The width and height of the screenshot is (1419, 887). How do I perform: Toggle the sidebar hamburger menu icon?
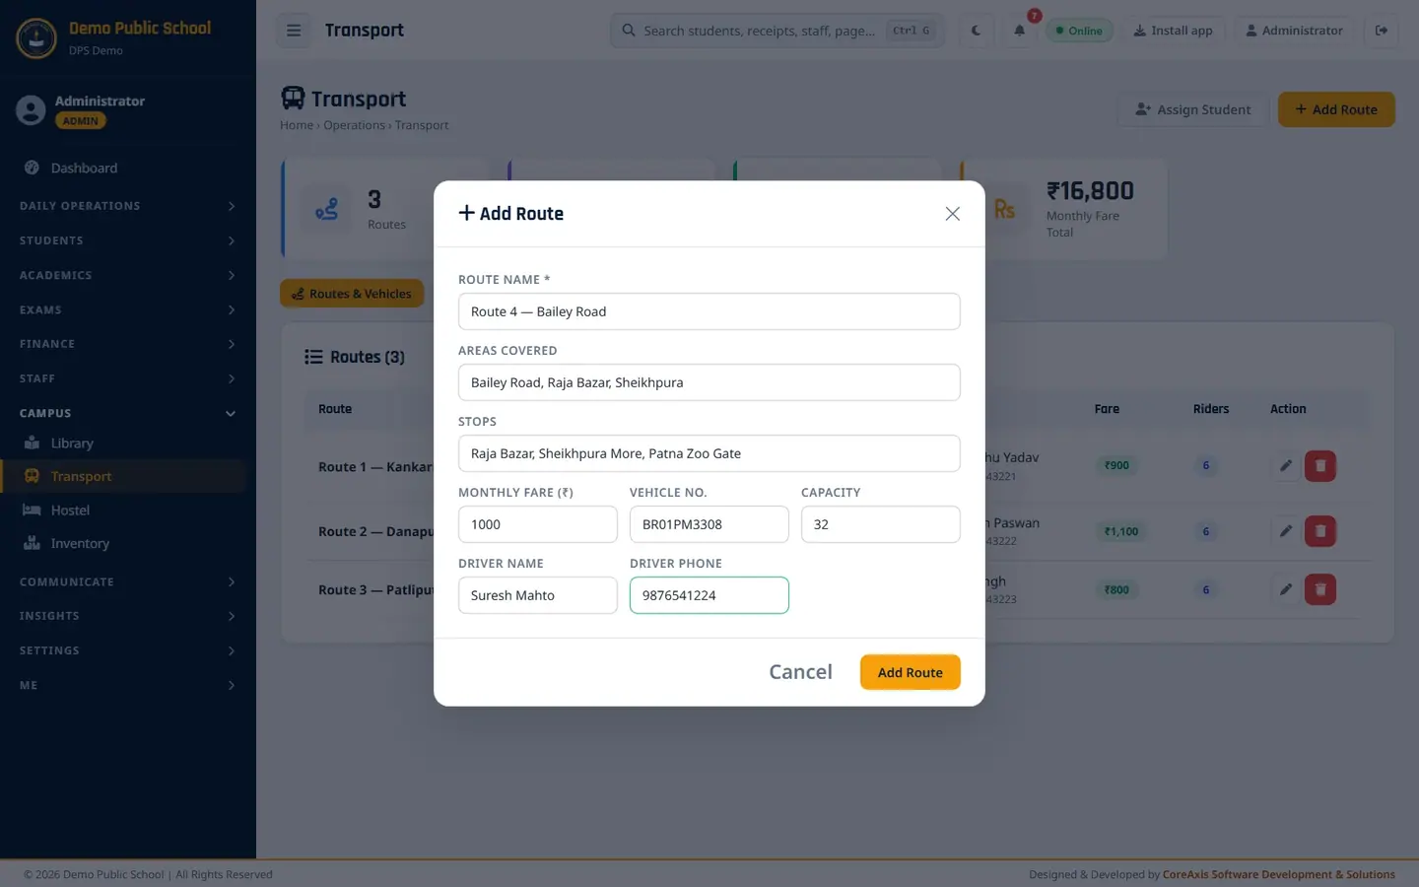pos(294,31)
